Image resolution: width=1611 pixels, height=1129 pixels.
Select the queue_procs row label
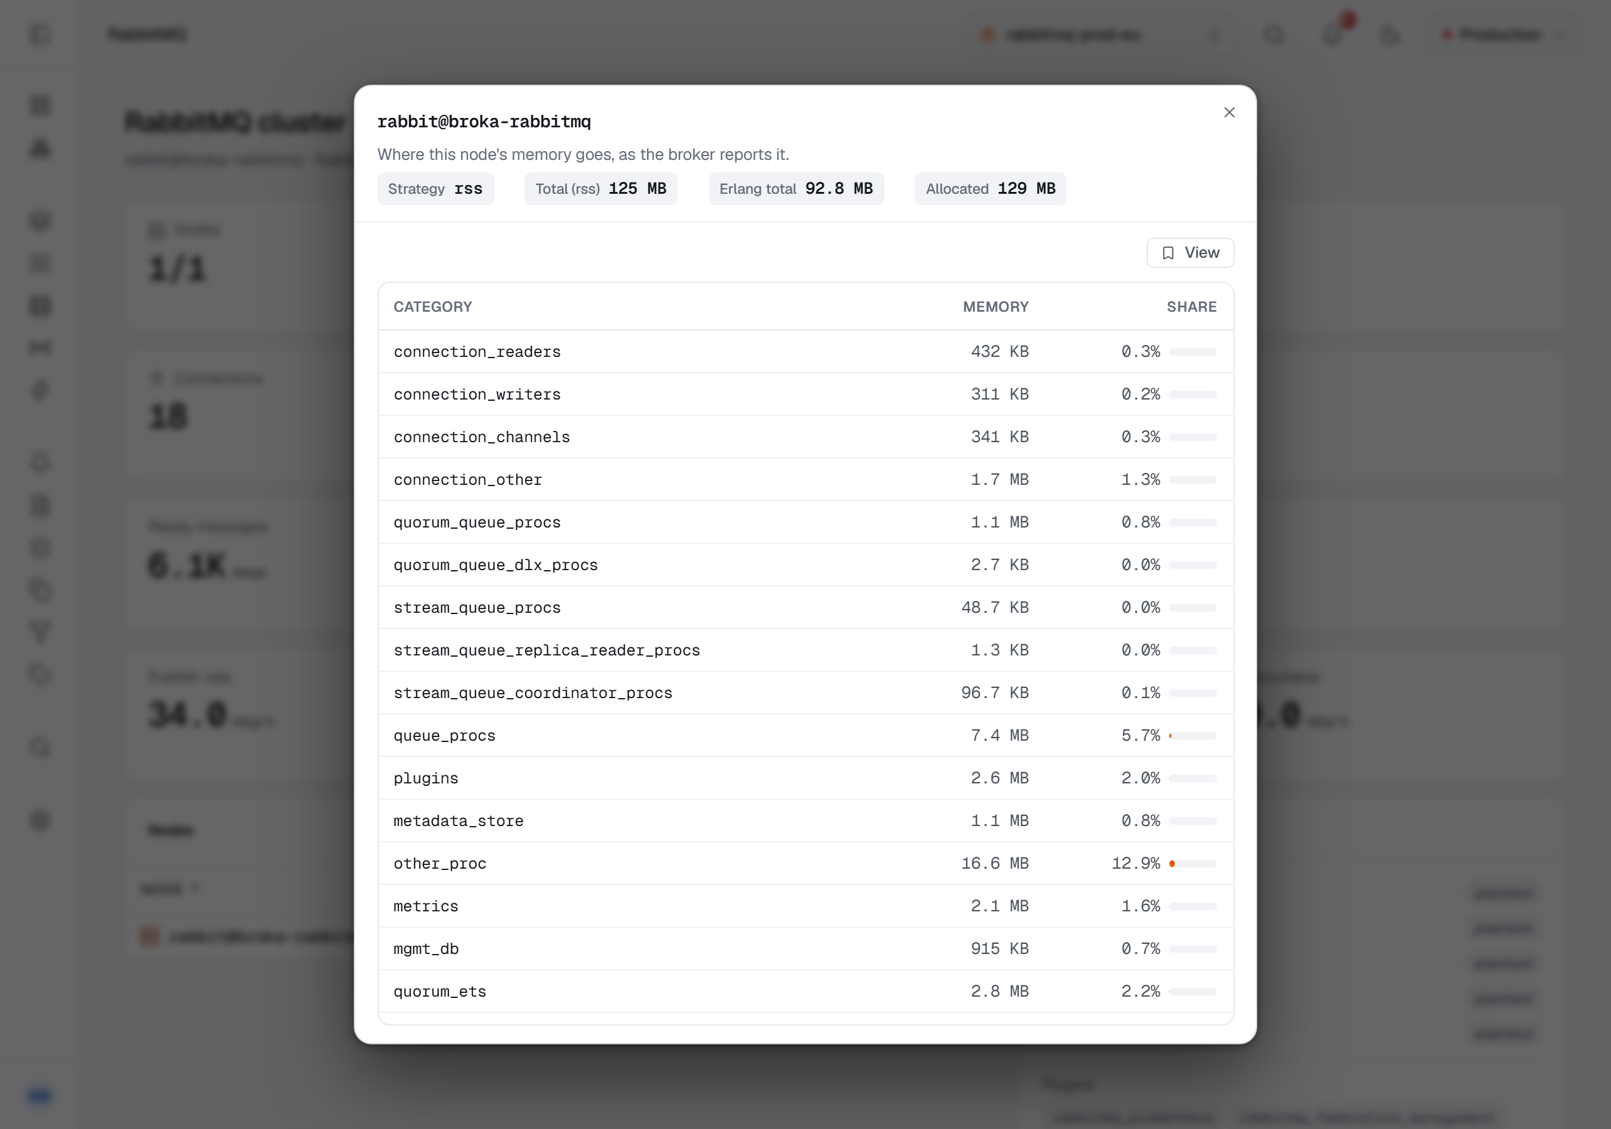click(x=445, y=736)
